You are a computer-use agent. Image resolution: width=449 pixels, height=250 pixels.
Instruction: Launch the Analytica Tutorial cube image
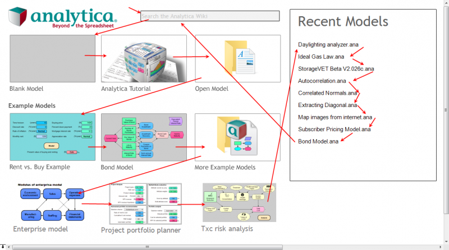point(144,59)
